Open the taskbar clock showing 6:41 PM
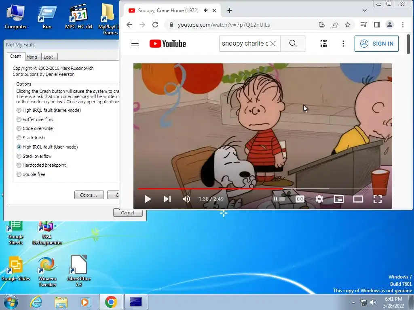This screenshot has width=414, height=310. [x=394, y=302]
